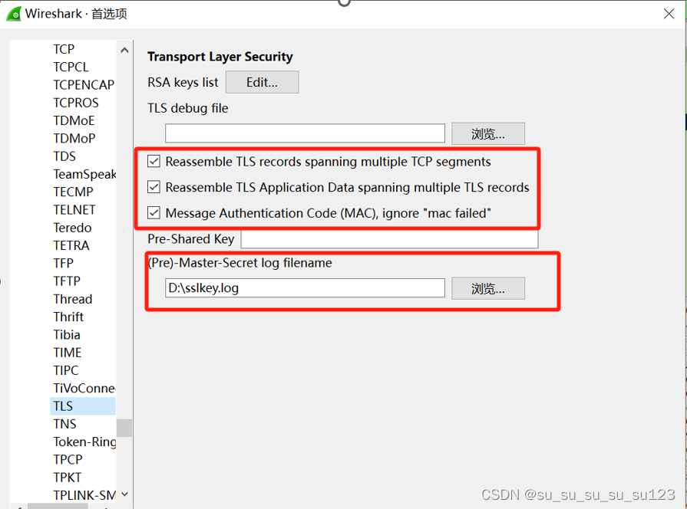Click the filename field showing D:\sslkey.log
The height and width of the screenshot is (509, 687).
point(305,287)
